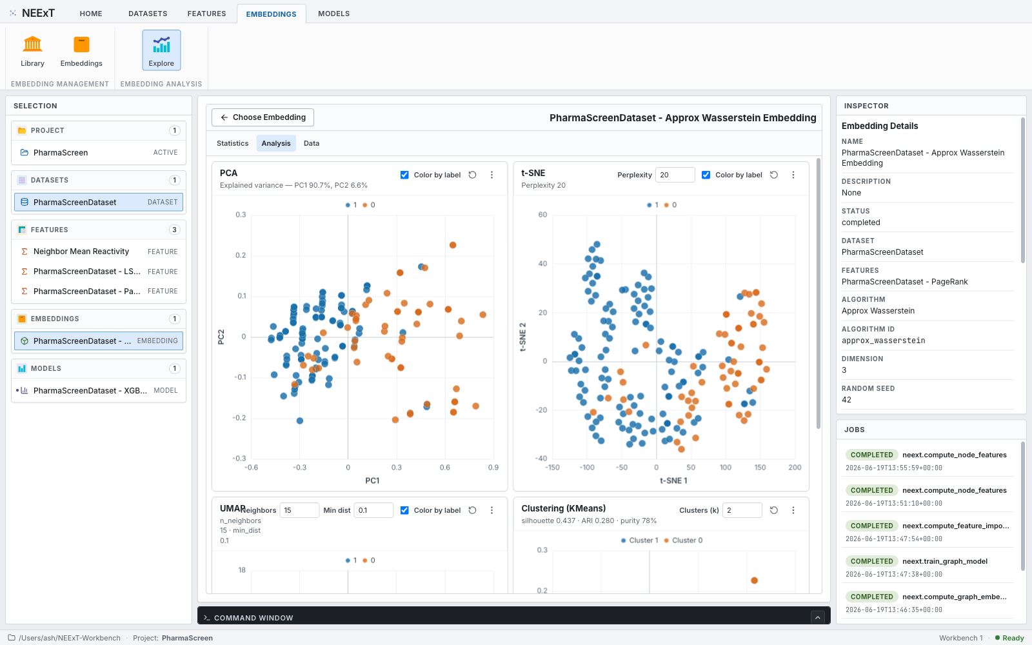Open the PCA chart kebab menu
The width and height of the screenshot is (1032, 645).
[491, 175]
